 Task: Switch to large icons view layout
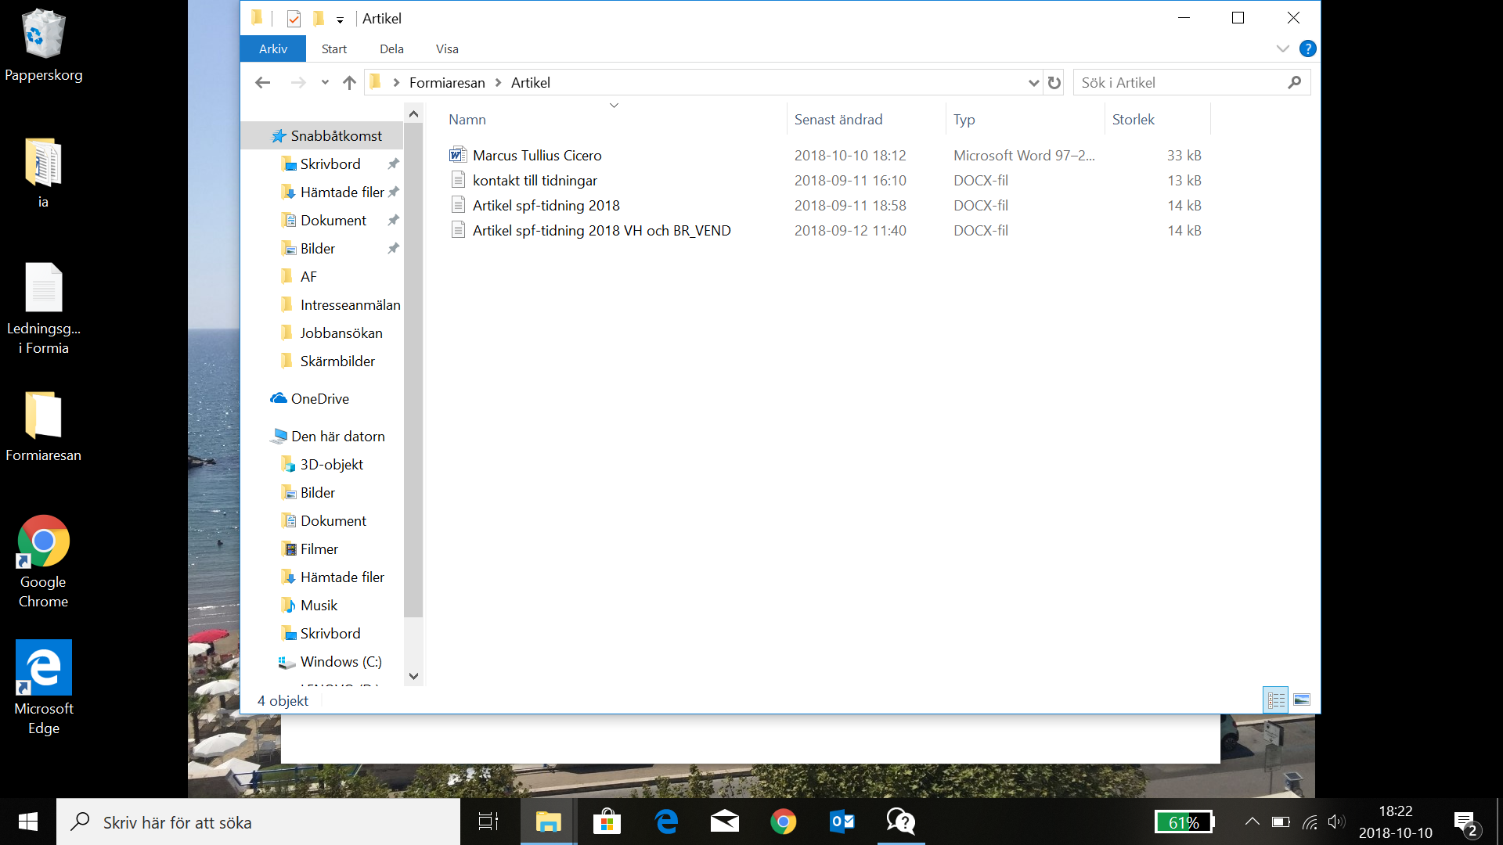tap(1302, 699)
